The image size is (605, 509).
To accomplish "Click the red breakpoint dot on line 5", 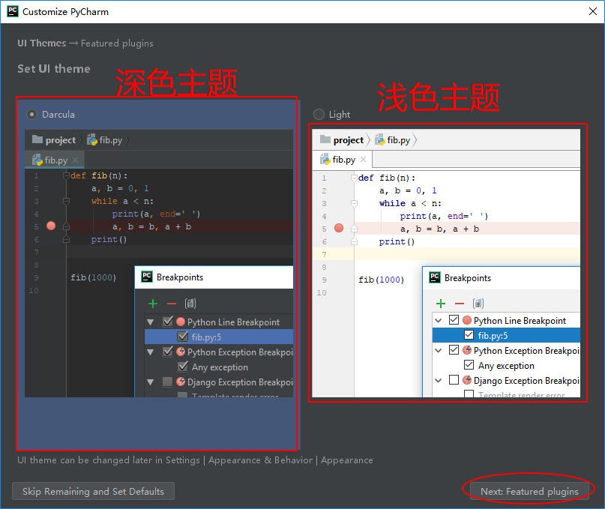I will click(x=339, y=229).
